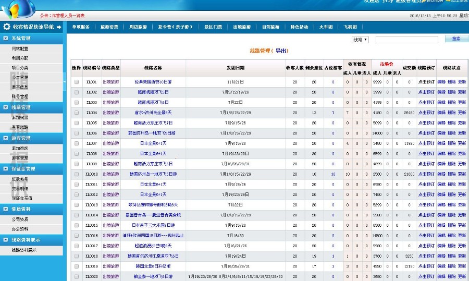
Task: Tick the checkbox for route XL0020
Action: (77, 276)
